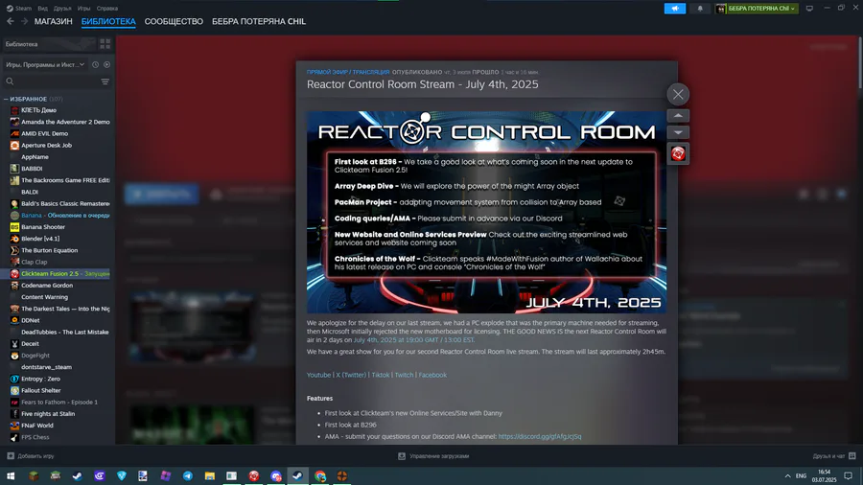
Task: Open the Discord AMA channel link
Action: pyautogui.click(x=539, y=437)
